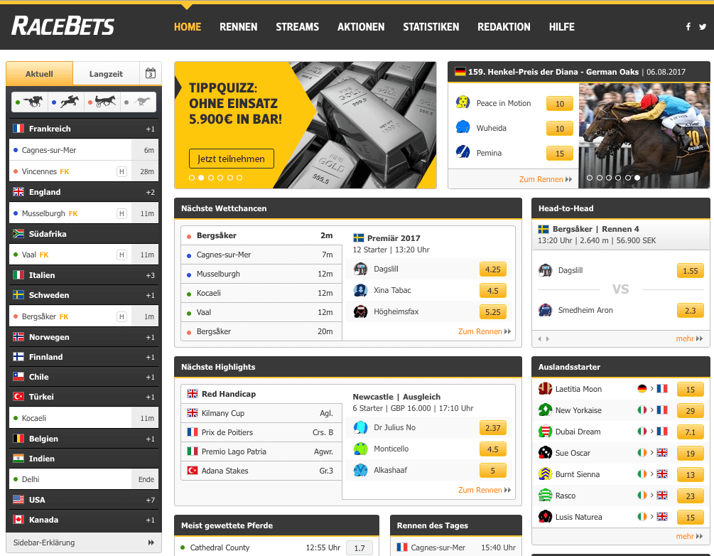Select second dot of Tippquizz banner carousel
714x556 pixels.
[201, 178]
